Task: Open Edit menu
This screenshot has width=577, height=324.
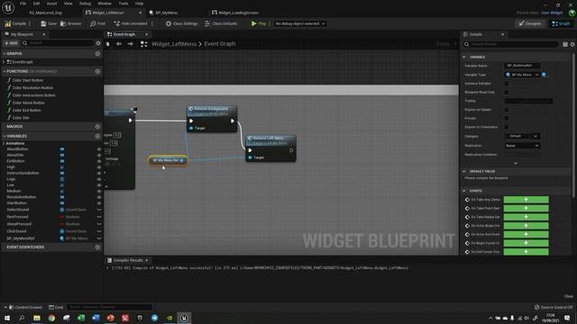Action: click(x=36, y=4)
